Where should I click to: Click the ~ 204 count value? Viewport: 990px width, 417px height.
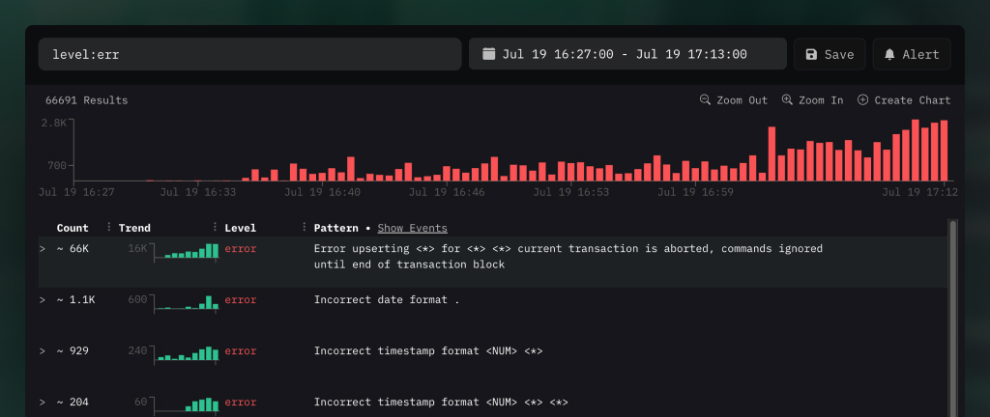[x=73, y=402]
